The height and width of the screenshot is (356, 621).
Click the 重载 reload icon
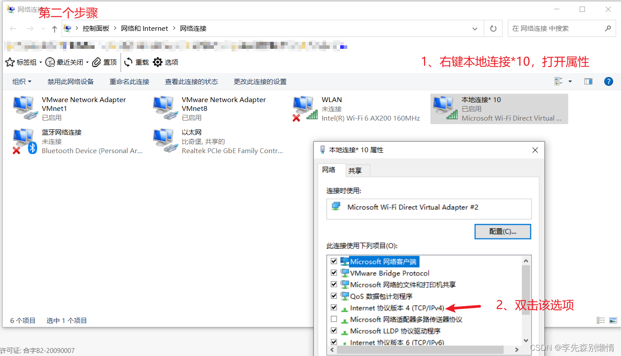tap(128, 62)
